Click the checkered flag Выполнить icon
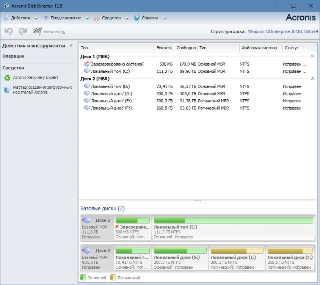This screenshot has width=320, height=285. point(37,31)
